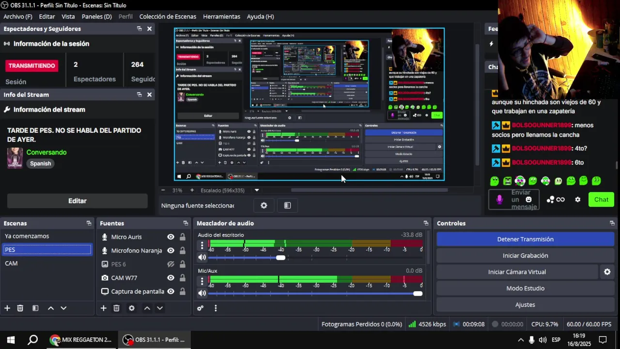Screen dimensions: 620x349
Task: Open the Paneles (D) menu
Action: coord(97,16)
